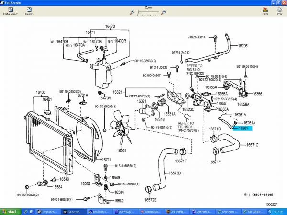Click part number 96761-24019

pyautogui.click(x=180, y=53)
